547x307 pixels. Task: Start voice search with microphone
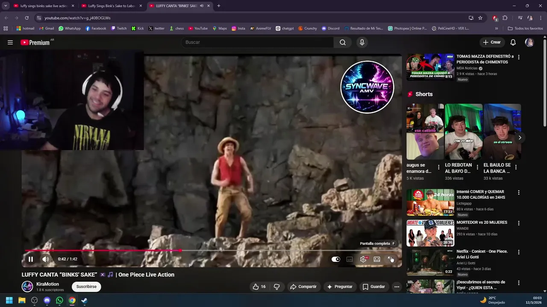coord(362,42)
